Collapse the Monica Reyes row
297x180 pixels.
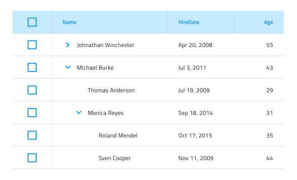[79, 113]
